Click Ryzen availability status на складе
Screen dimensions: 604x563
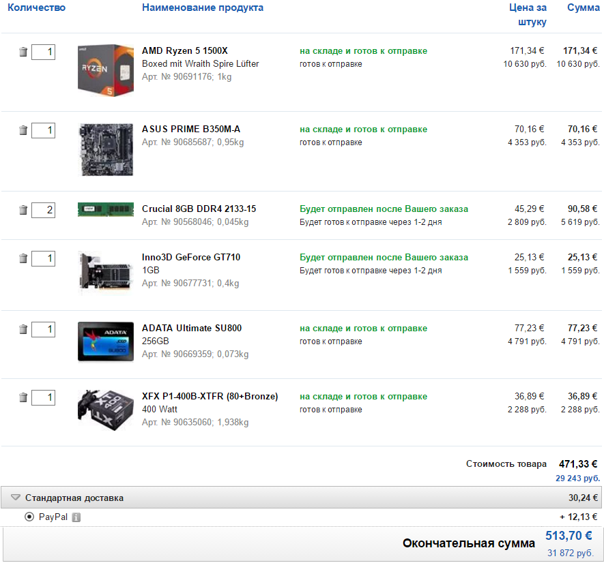pyautogui.click(x=364, y=51)
